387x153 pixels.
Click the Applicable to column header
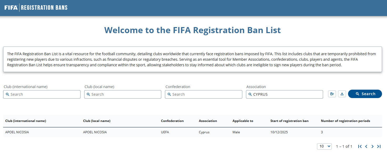tap(243, 121)
